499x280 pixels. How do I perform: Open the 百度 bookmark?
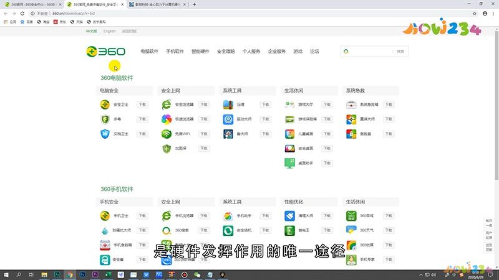27,22
